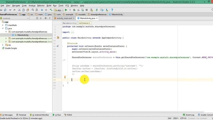
Task: Open the Terminal tool window
Action: pyautogui.click(x=21, y=115)
